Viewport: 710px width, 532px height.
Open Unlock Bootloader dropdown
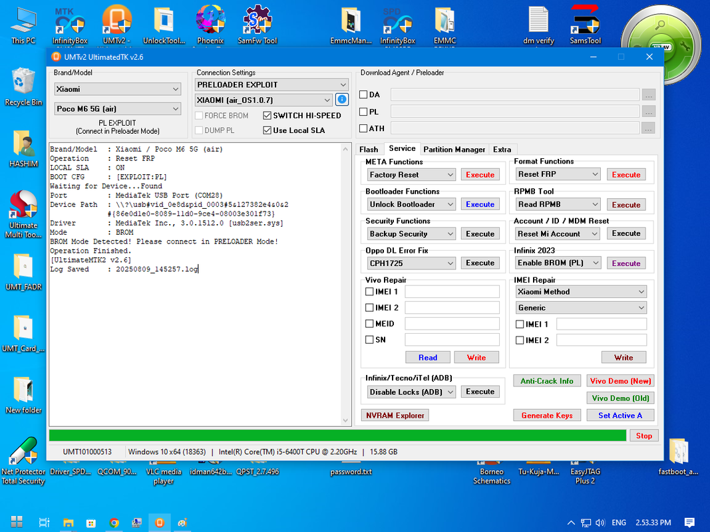click(x=411, y=204)
